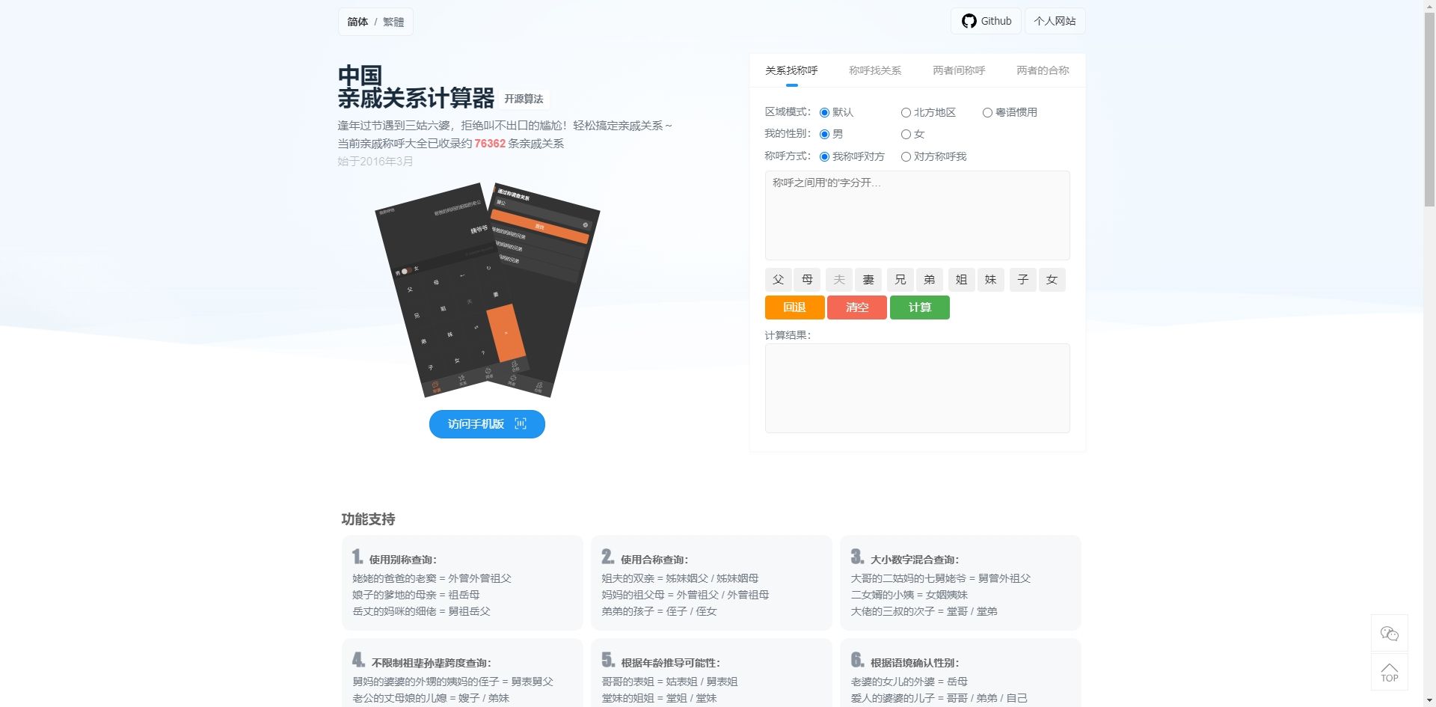Click example 二女婿的小姨 line
The height and width of the screenshot is (707, 1436).
point(909,595)
